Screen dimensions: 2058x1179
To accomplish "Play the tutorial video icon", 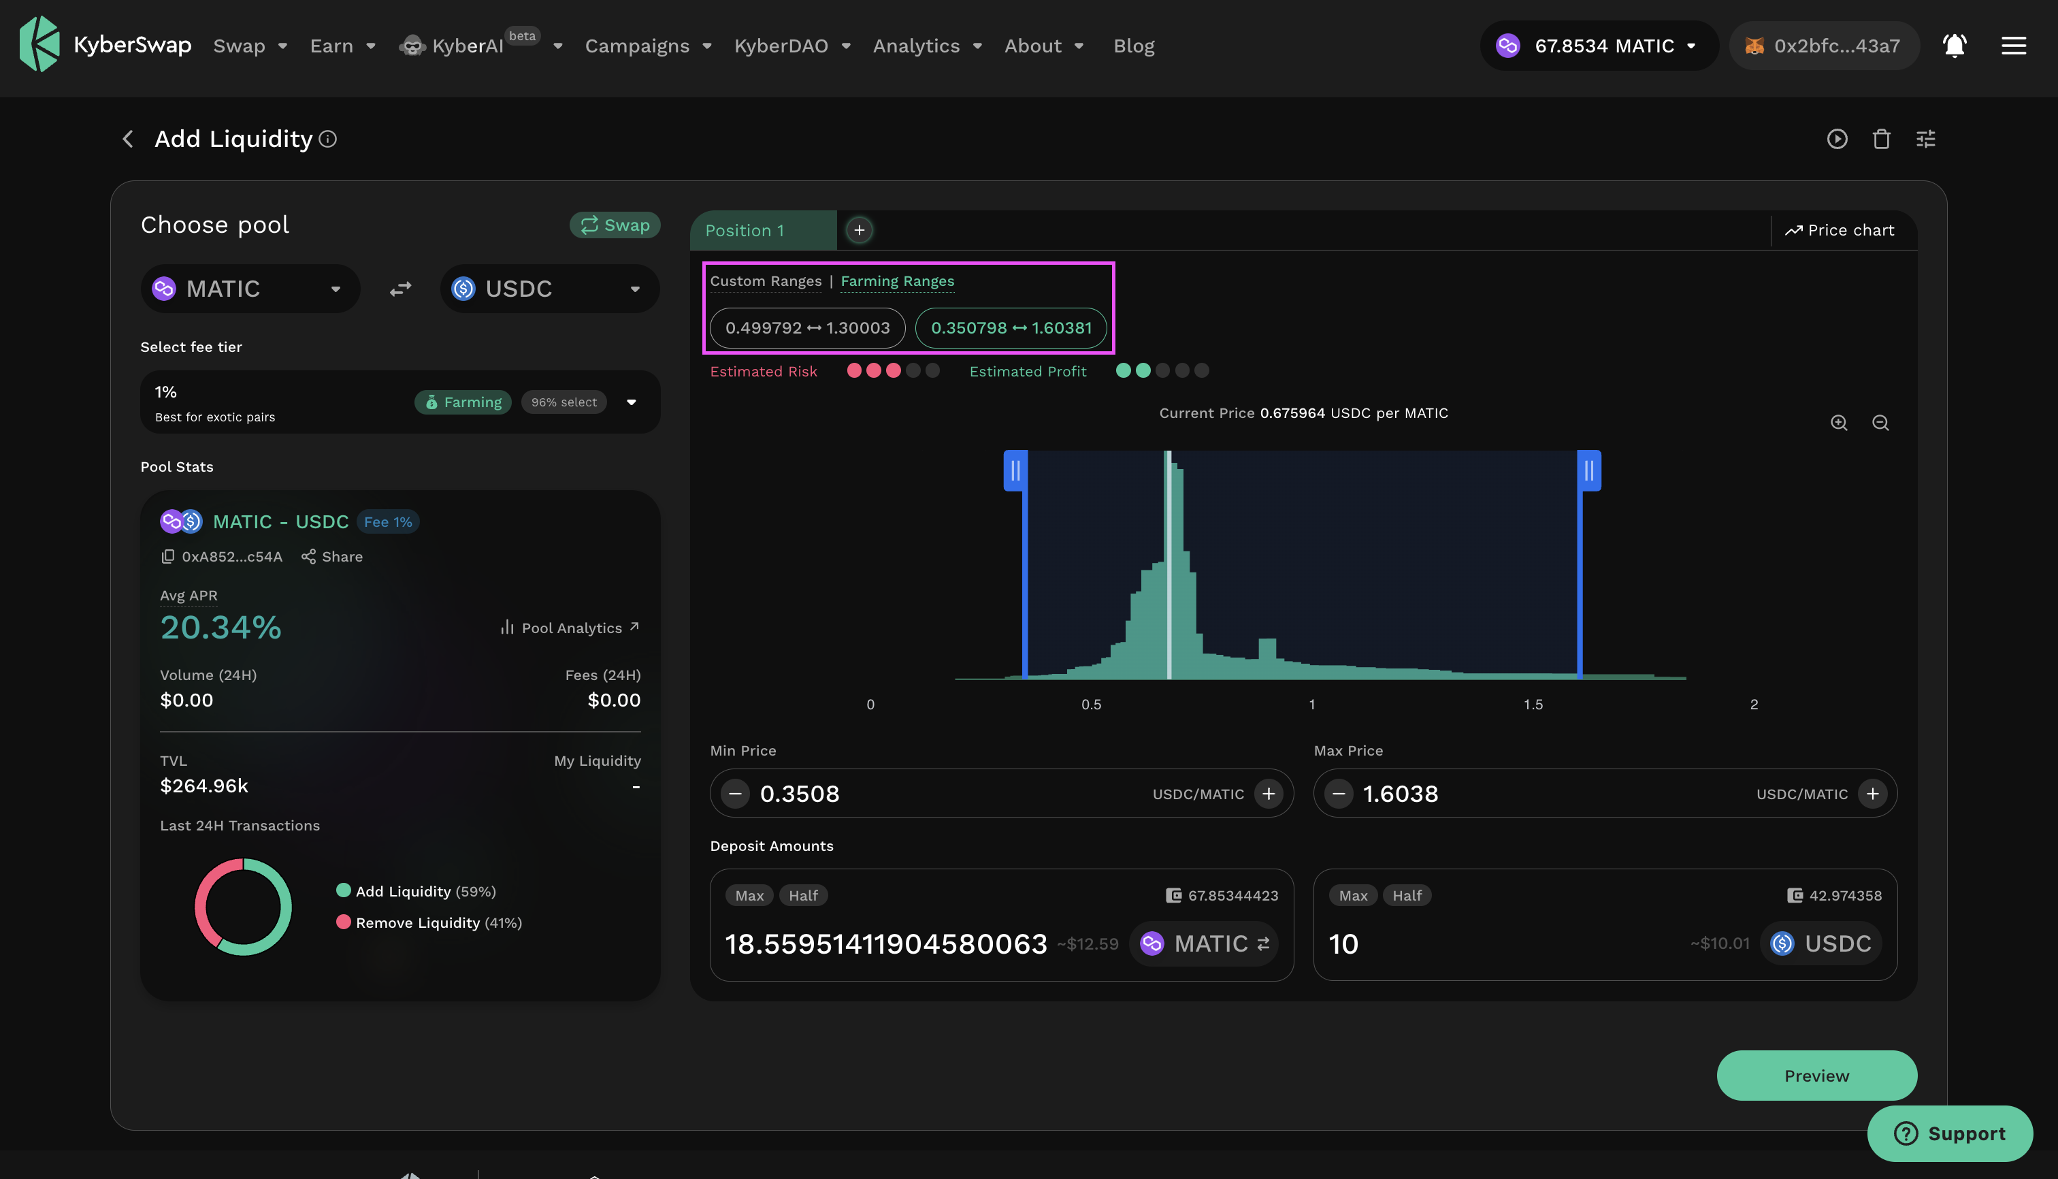I will [x=1837, y=140].
